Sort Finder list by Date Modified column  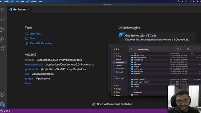pyautogui.click(x=175, y=54)
